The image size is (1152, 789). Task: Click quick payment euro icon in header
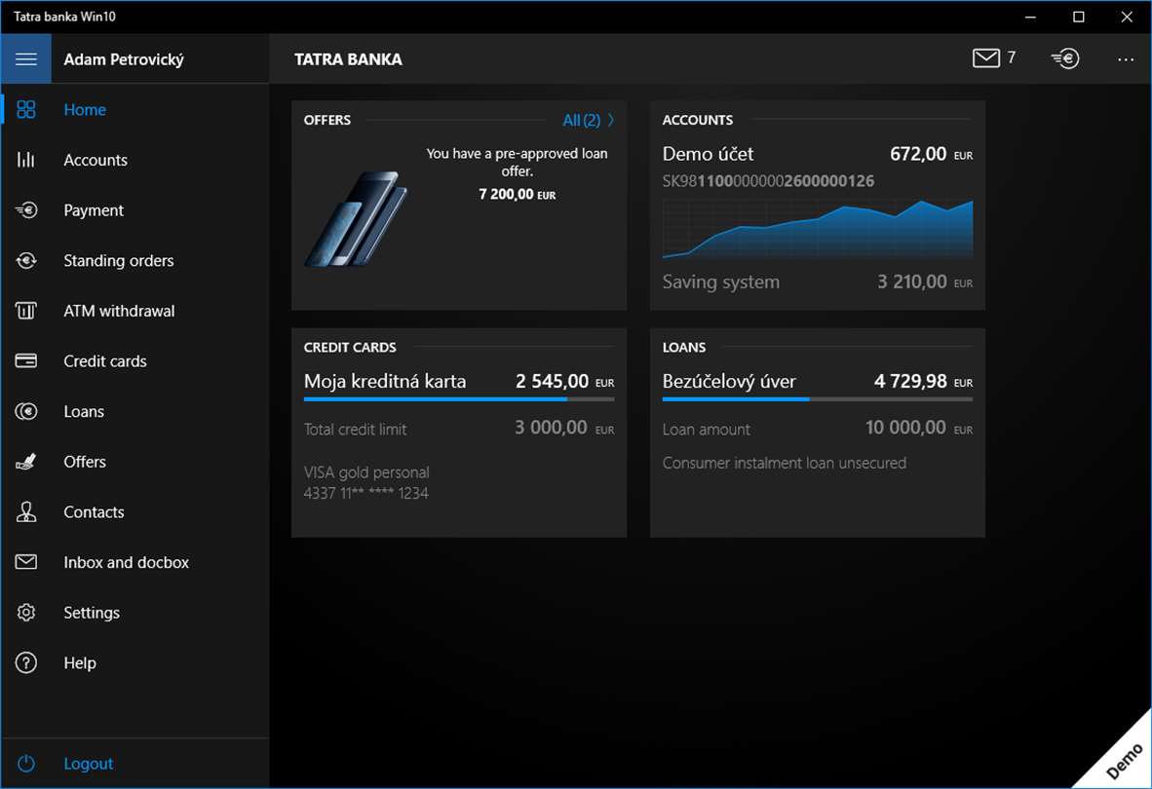[1065, 58]
